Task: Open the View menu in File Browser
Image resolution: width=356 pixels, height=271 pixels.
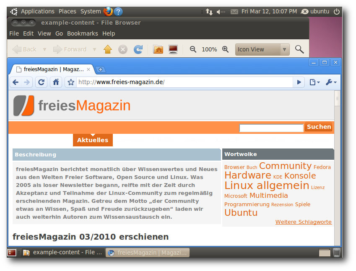Action: (44, 33)
